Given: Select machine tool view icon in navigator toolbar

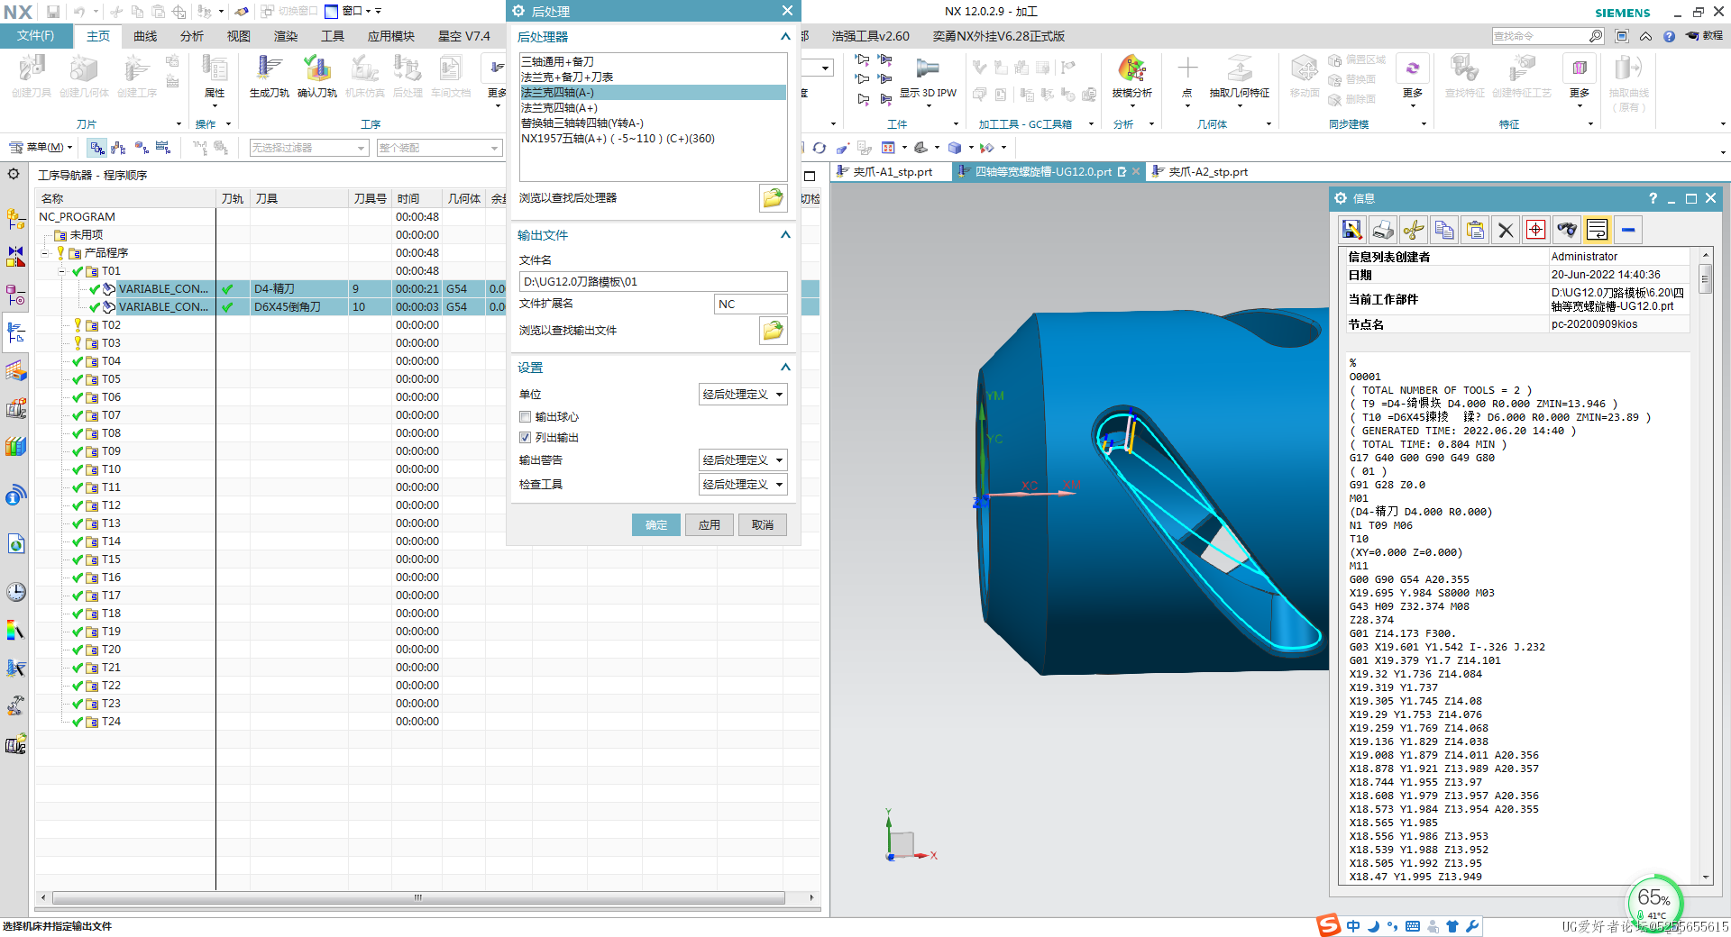Looking at the screenshot, I should [119, 148].
